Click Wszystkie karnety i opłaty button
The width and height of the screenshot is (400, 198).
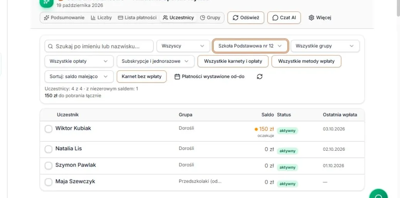tap(233, 61)
